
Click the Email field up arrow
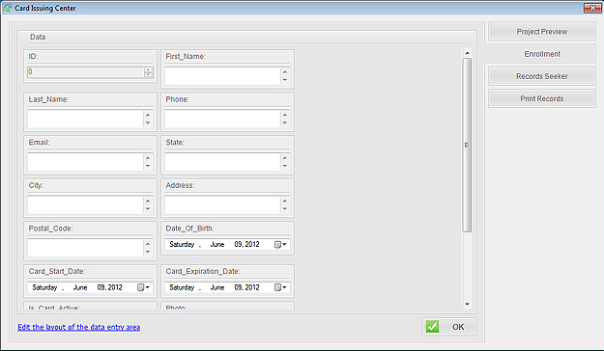coord(148,157)
